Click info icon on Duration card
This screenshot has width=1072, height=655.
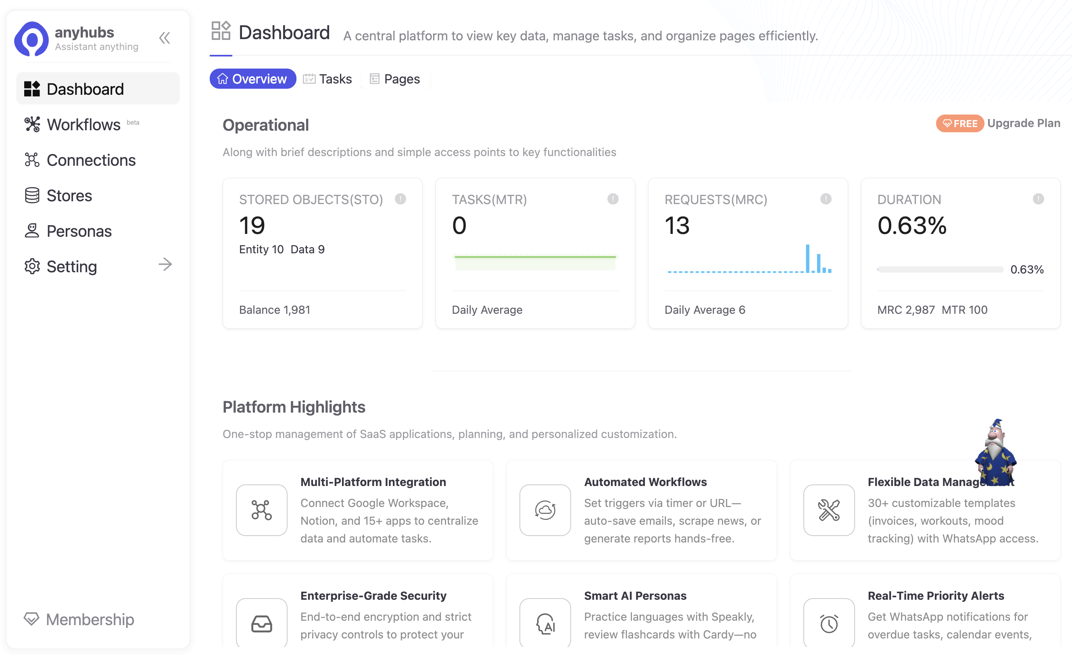click(x=1039, y=199)
